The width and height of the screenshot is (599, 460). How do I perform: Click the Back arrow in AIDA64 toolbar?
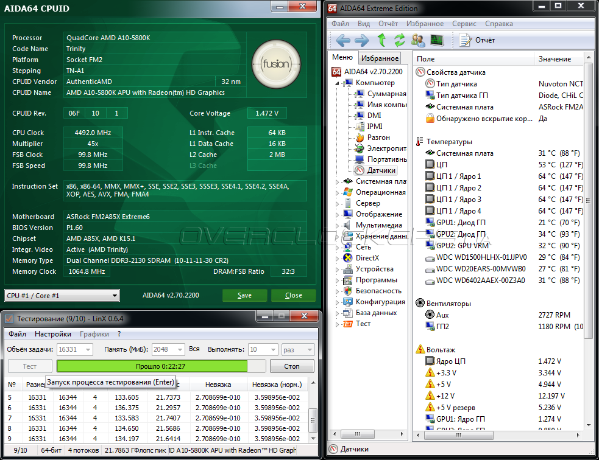[342, 40]
